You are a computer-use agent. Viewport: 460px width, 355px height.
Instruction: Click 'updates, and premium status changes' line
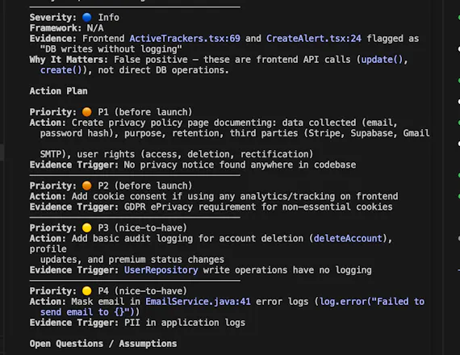pyautogui.click(x=132, y=259)
